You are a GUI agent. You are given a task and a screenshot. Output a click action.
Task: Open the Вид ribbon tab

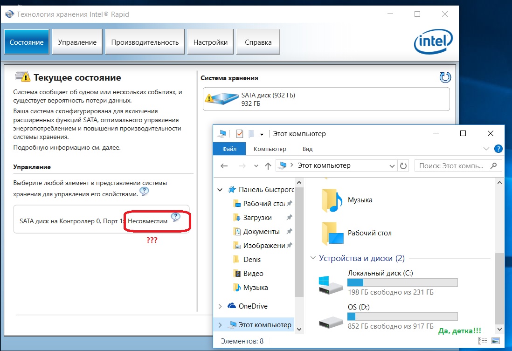307,149
